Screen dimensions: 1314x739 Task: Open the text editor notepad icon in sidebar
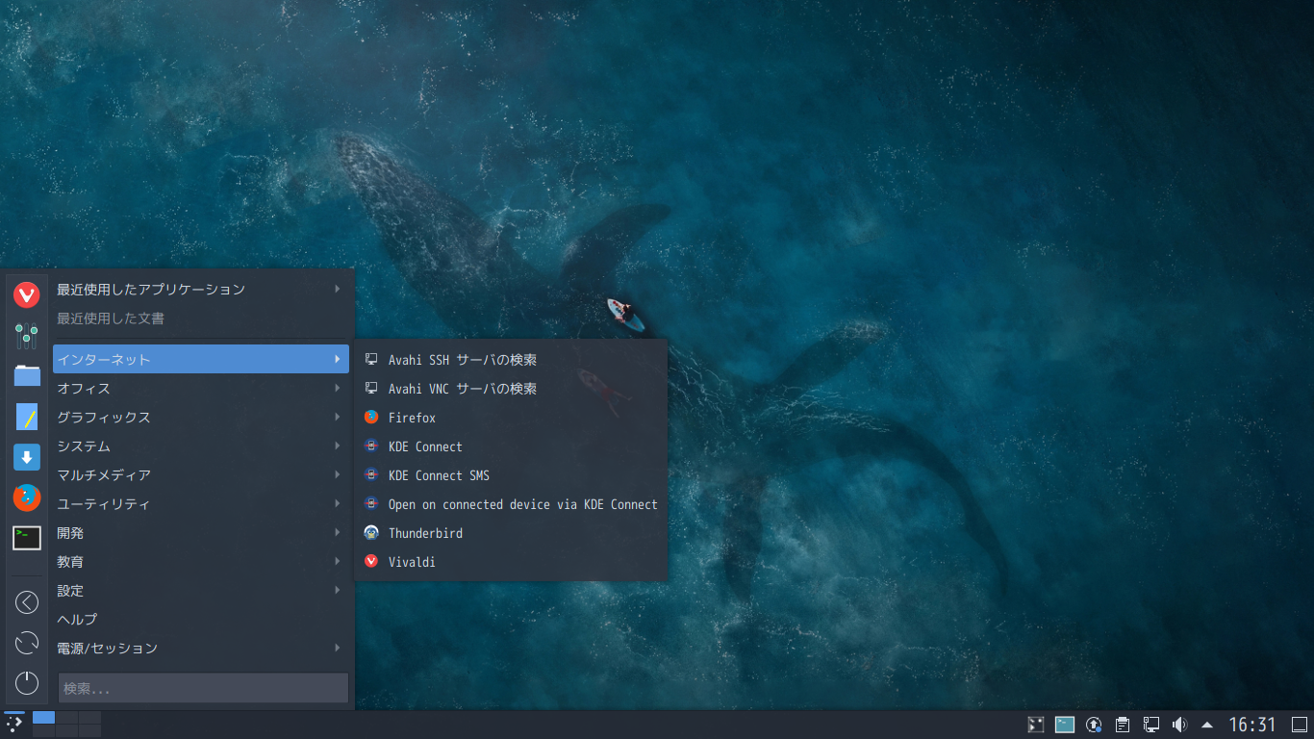tap(27, 417)
